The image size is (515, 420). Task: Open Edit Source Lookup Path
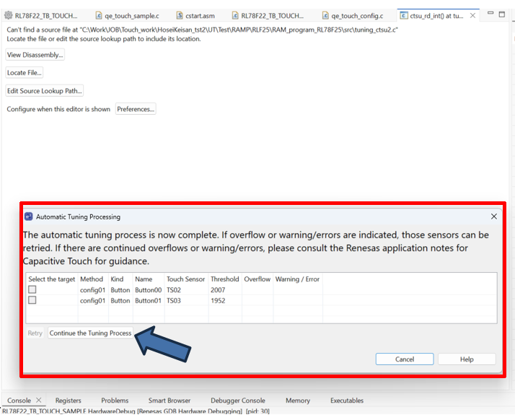point(44,91)
